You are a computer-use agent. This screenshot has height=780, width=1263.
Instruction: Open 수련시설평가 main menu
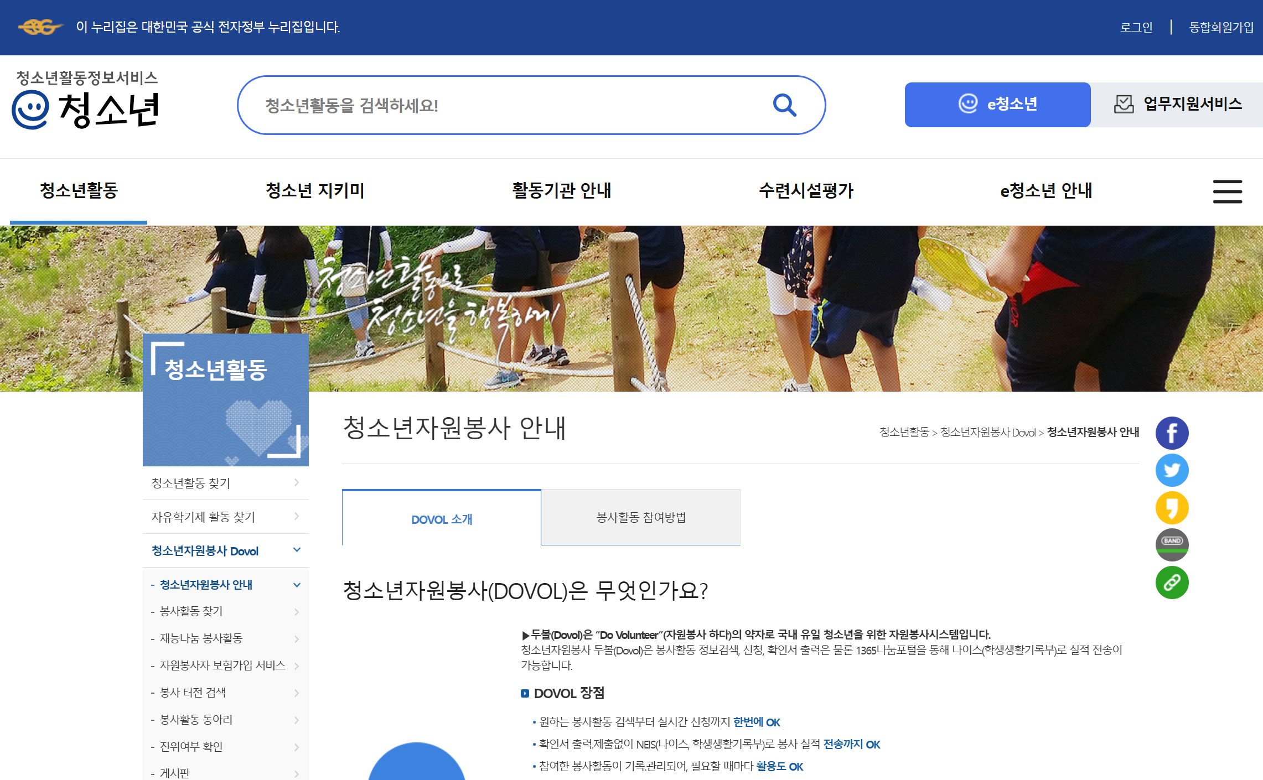tap(806, 191)
